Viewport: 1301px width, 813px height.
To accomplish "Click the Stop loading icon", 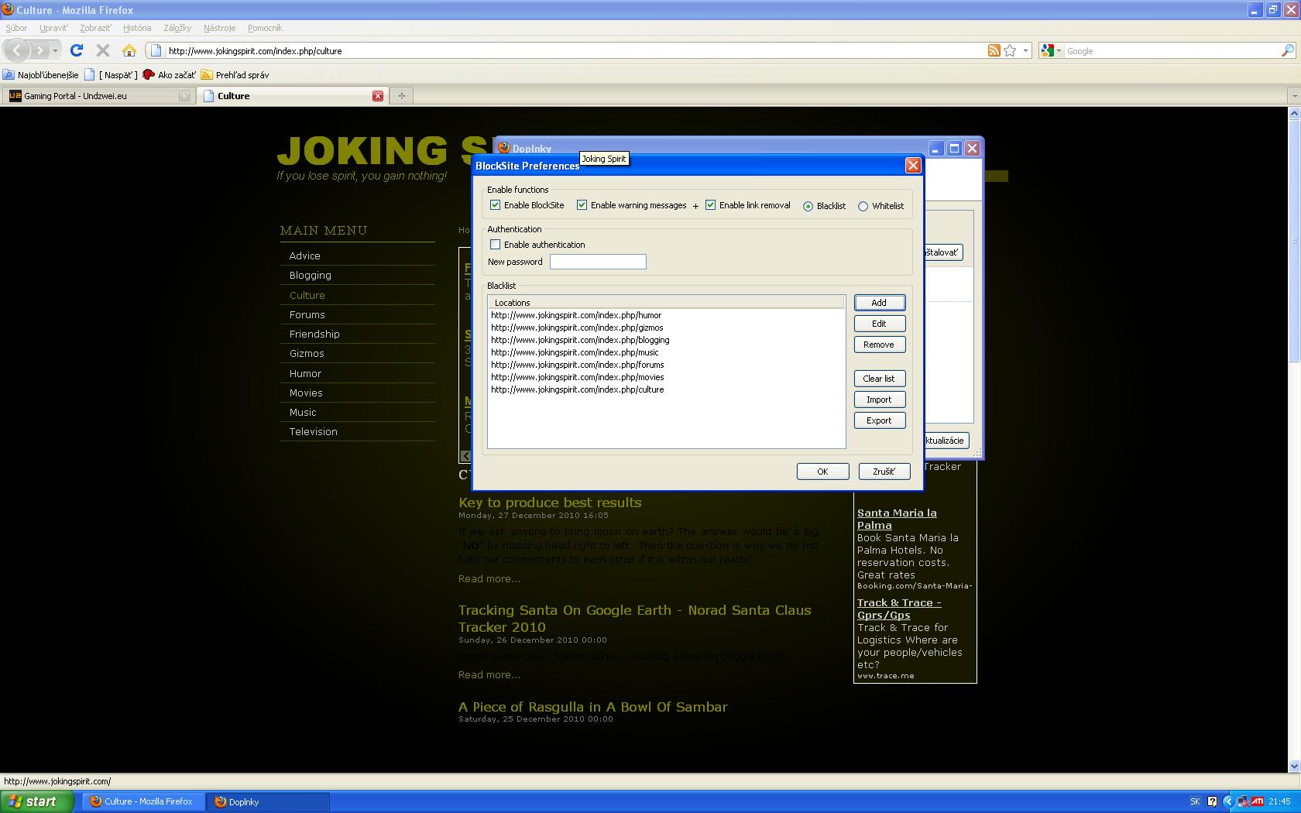I will (x=102, y=51).
